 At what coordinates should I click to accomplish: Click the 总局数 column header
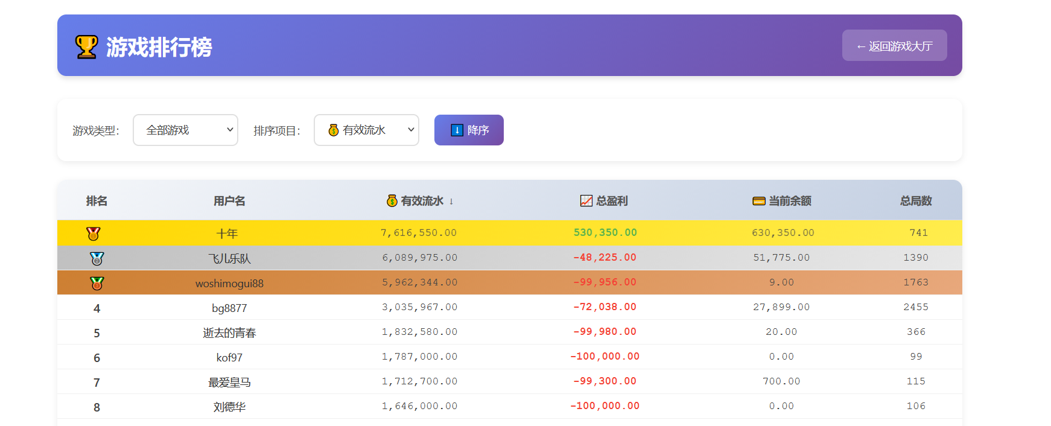pyautogui.click(x=915, y=201)
